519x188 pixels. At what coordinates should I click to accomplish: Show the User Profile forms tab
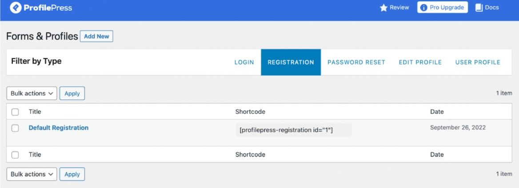pos(478,62)
